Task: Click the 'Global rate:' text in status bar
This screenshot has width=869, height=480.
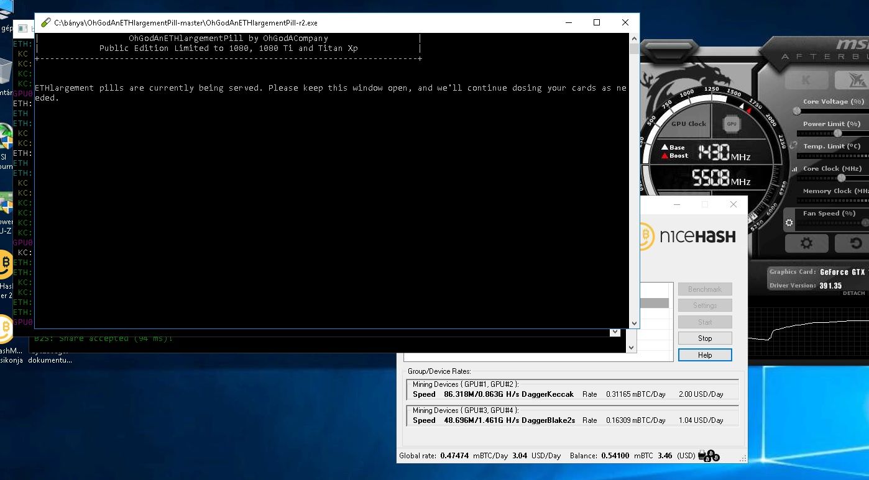Action: click(418, 456)
